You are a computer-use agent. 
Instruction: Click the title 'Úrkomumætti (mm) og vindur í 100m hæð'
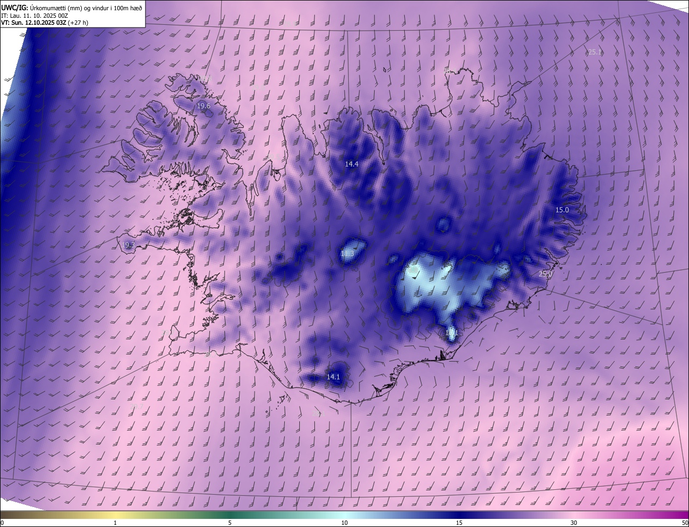tap(85, 7)
